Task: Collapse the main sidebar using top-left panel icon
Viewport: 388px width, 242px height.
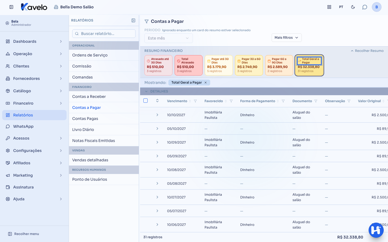Action: [x=11, y=7]
